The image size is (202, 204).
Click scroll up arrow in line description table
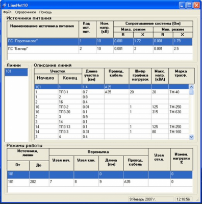click(x=191, y=87)
